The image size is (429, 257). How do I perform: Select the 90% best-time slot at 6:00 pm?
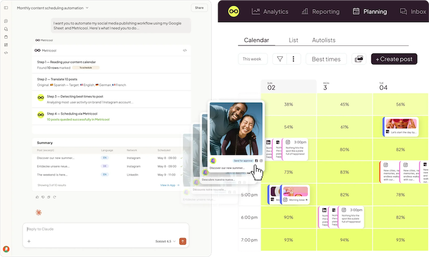pyautogui.click(x=289, y=217)
